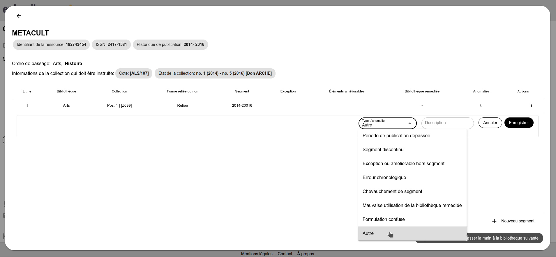556x257 pixels.
Task: Collapse the Type d'anomalie dropdown arrow
Action: [410, 123]
